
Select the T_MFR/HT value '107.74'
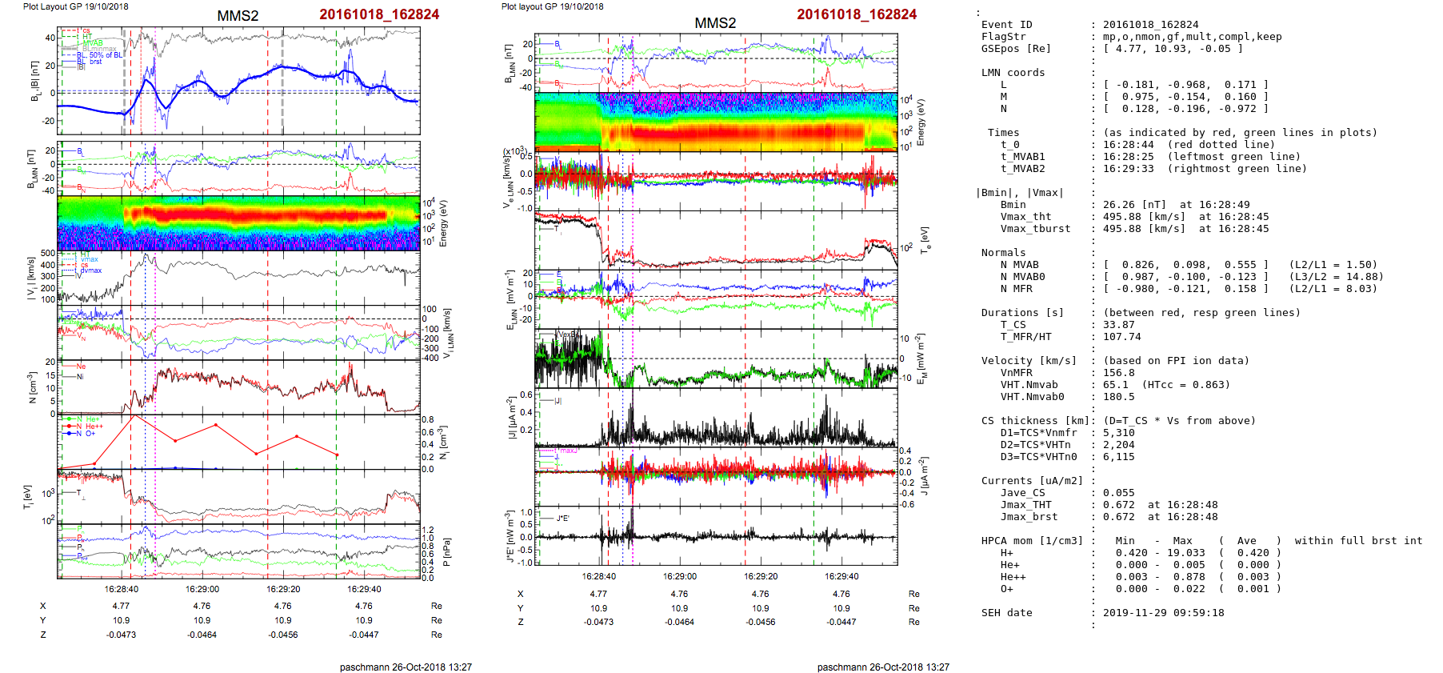click(1121, 337)
